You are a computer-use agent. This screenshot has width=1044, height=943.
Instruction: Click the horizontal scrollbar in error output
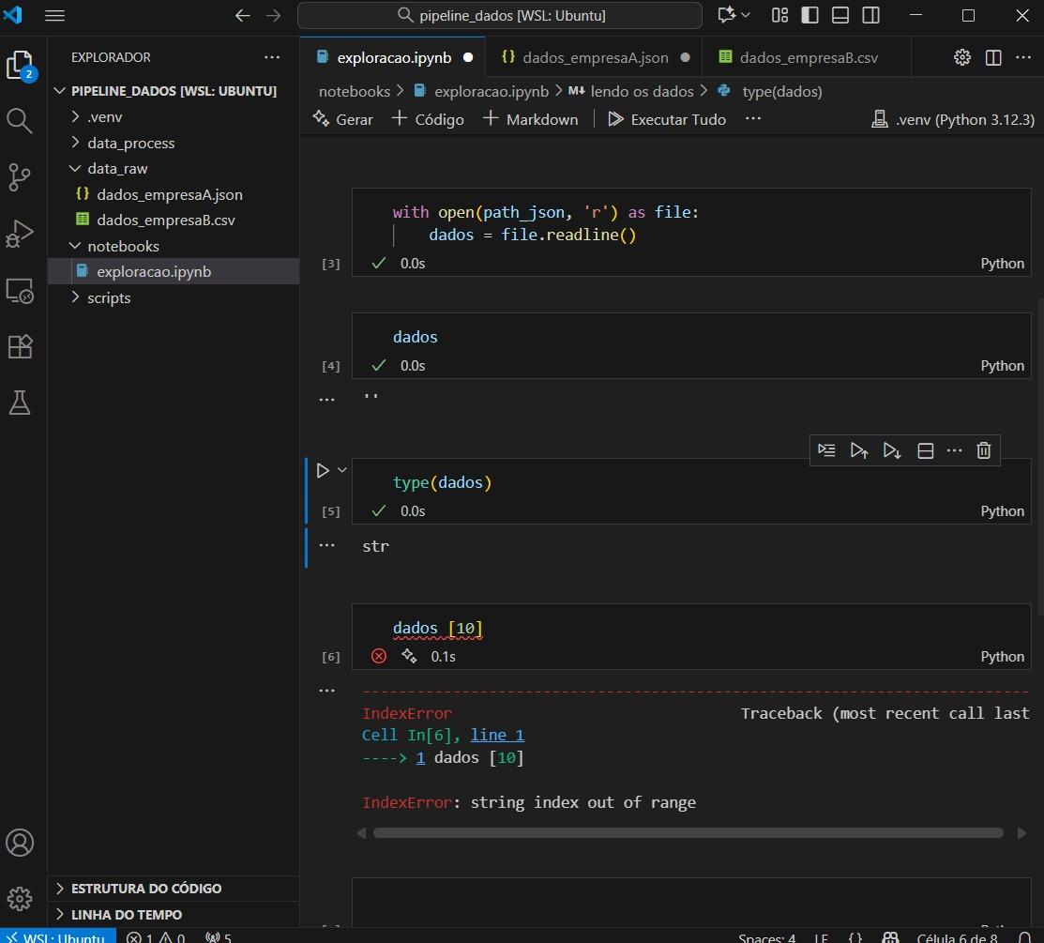[x=688, y=832]
